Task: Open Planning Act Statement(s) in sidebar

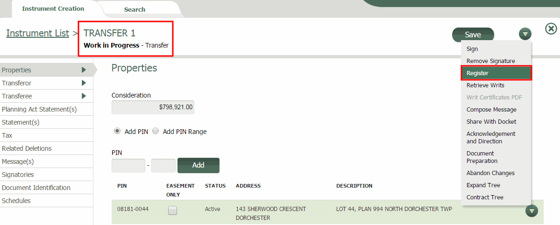Action: click(39, 109)
